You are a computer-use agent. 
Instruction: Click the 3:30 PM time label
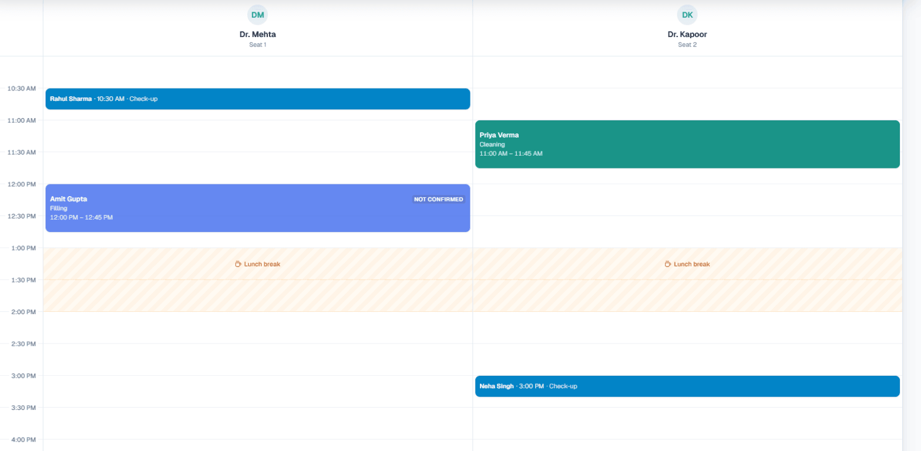tap(23, 408)
